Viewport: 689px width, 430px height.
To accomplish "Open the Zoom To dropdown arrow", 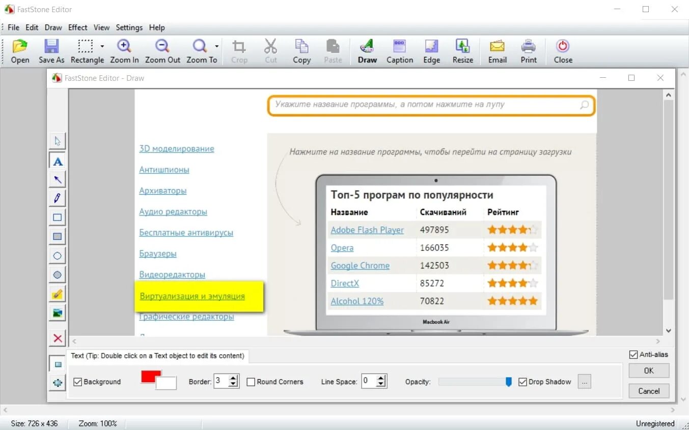I will tap(216, 46).
